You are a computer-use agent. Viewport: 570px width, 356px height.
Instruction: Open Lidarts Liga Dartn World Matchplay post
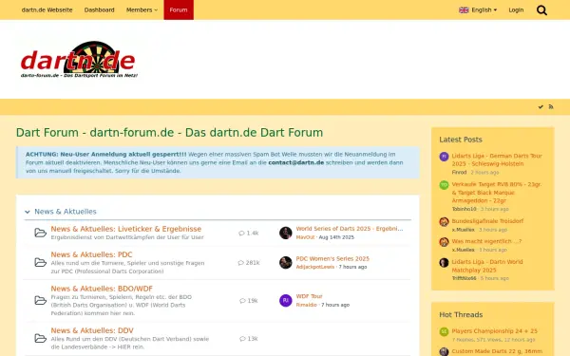pyautogui.click(x=487, y=266)
